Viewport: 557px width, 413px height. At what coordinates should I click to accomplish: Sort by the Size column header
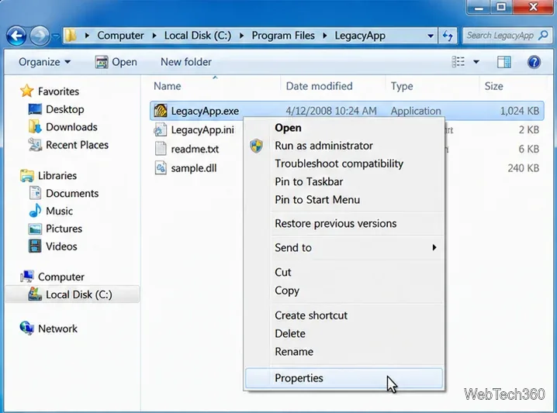tap(493, 86)
